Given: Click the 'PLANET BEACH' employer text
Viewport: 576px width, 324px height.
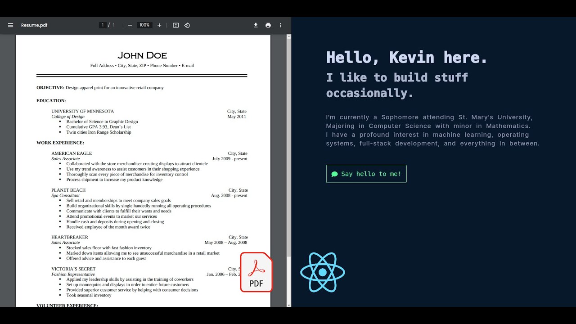Looking at the screenshot, I should tap(68, 190).
